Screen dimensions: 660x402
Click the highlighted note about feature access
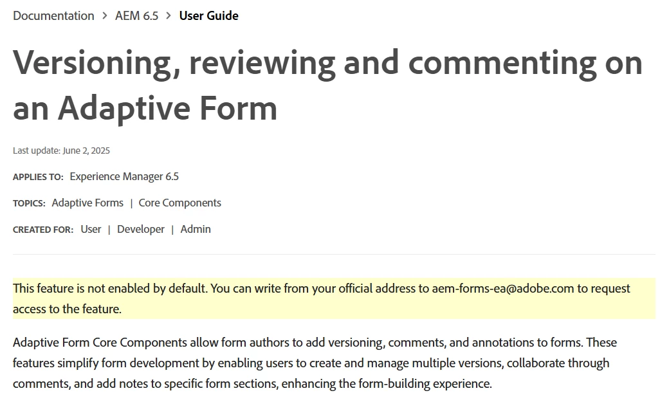click(x=334, y=298)
